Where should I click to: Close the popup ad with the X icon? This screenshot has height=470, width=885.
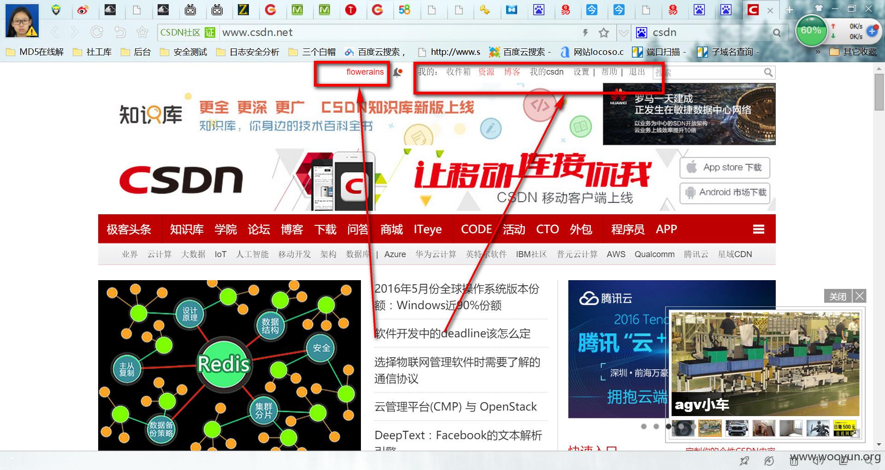pyautogui.click(x=860, y=296)
